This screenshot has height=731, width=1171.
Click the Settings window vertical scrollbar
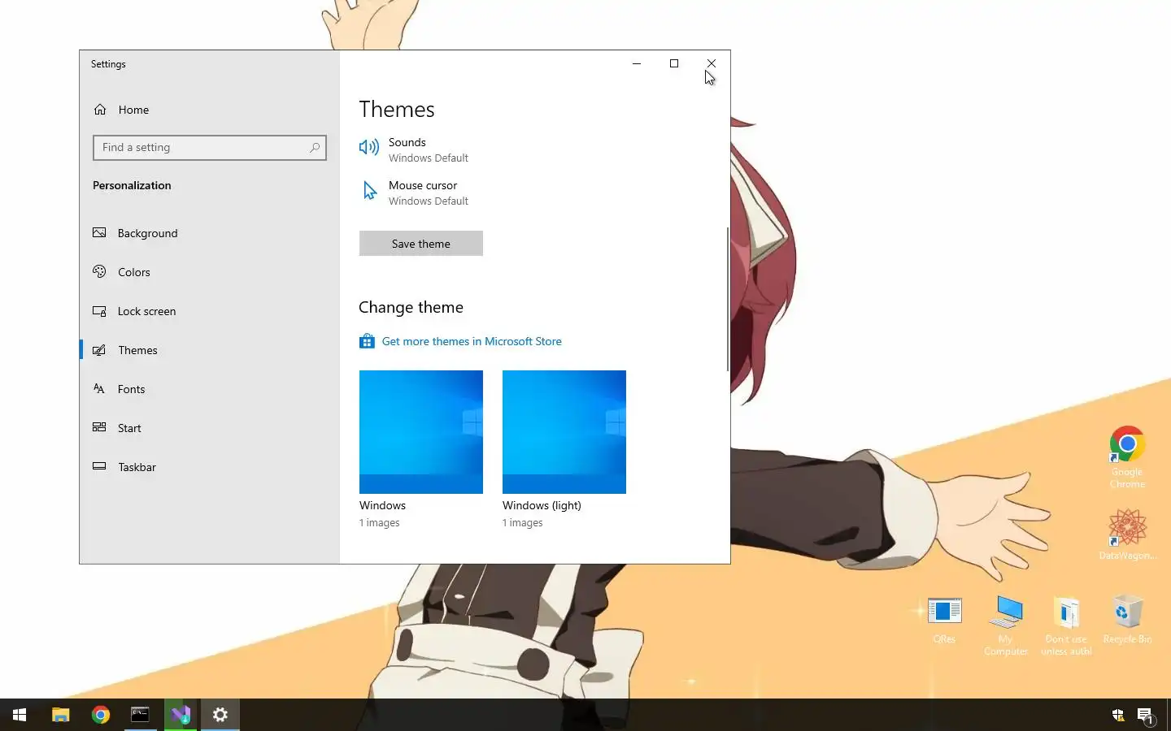click(x=728, y=299)
